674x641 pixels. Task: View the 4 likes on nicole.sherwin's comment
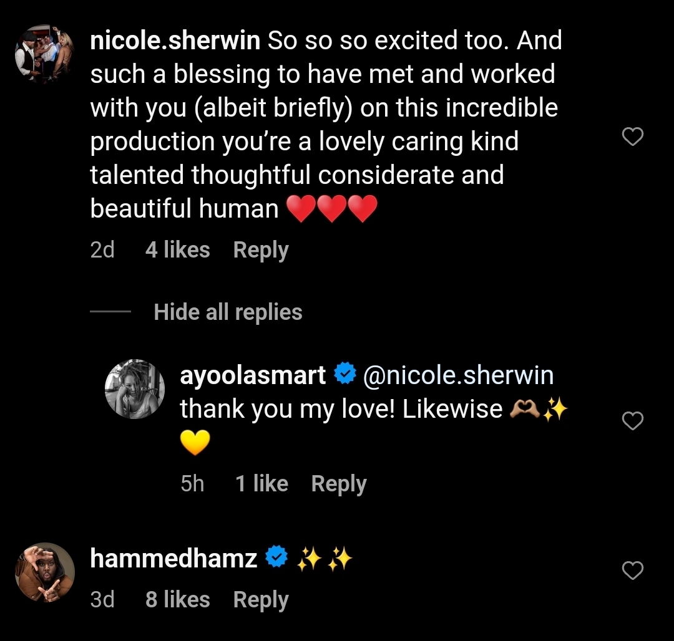(x=177, y=250)
